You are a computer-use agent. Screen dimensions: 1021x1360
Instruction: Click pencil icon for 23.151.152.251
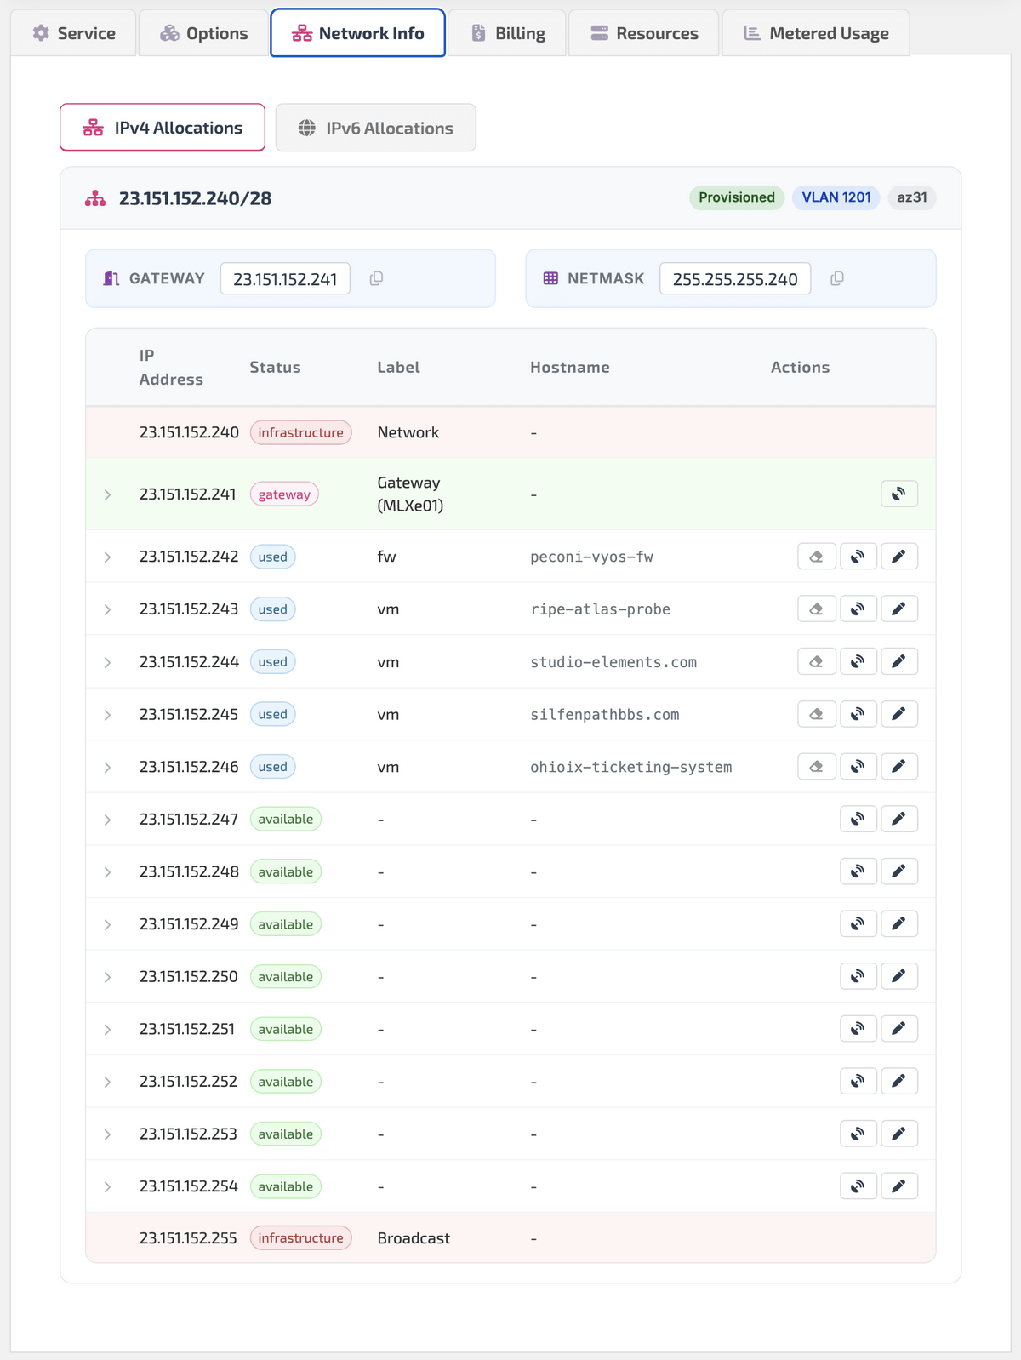tap(899, 1029)
